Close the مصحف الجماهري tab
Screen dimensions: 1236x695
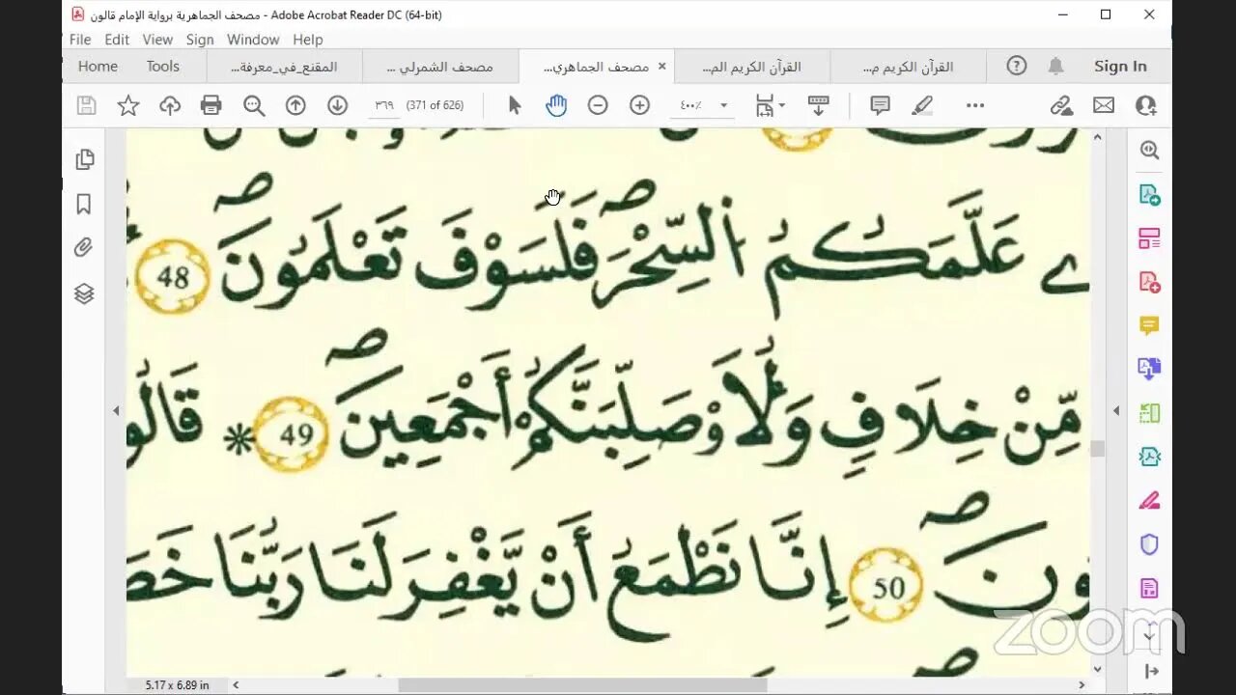[661, 67]
